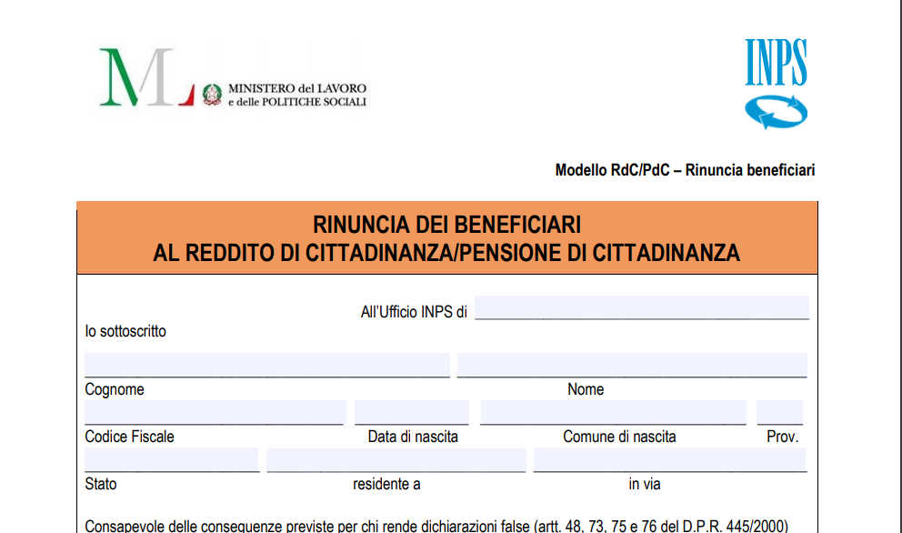Click the text "Modello RdC/PdC – Rinuncia beneficiari"
This screenshot has height=533, width=902.
685,170
